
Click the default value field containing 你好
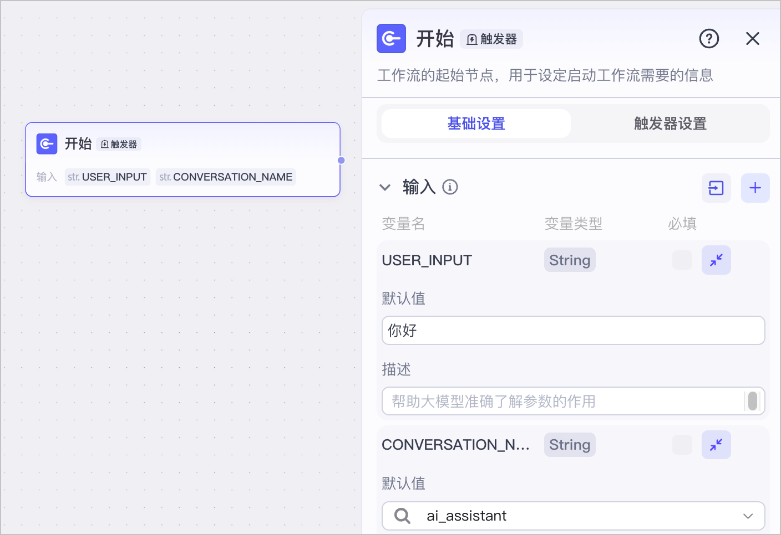click(573, 331)
